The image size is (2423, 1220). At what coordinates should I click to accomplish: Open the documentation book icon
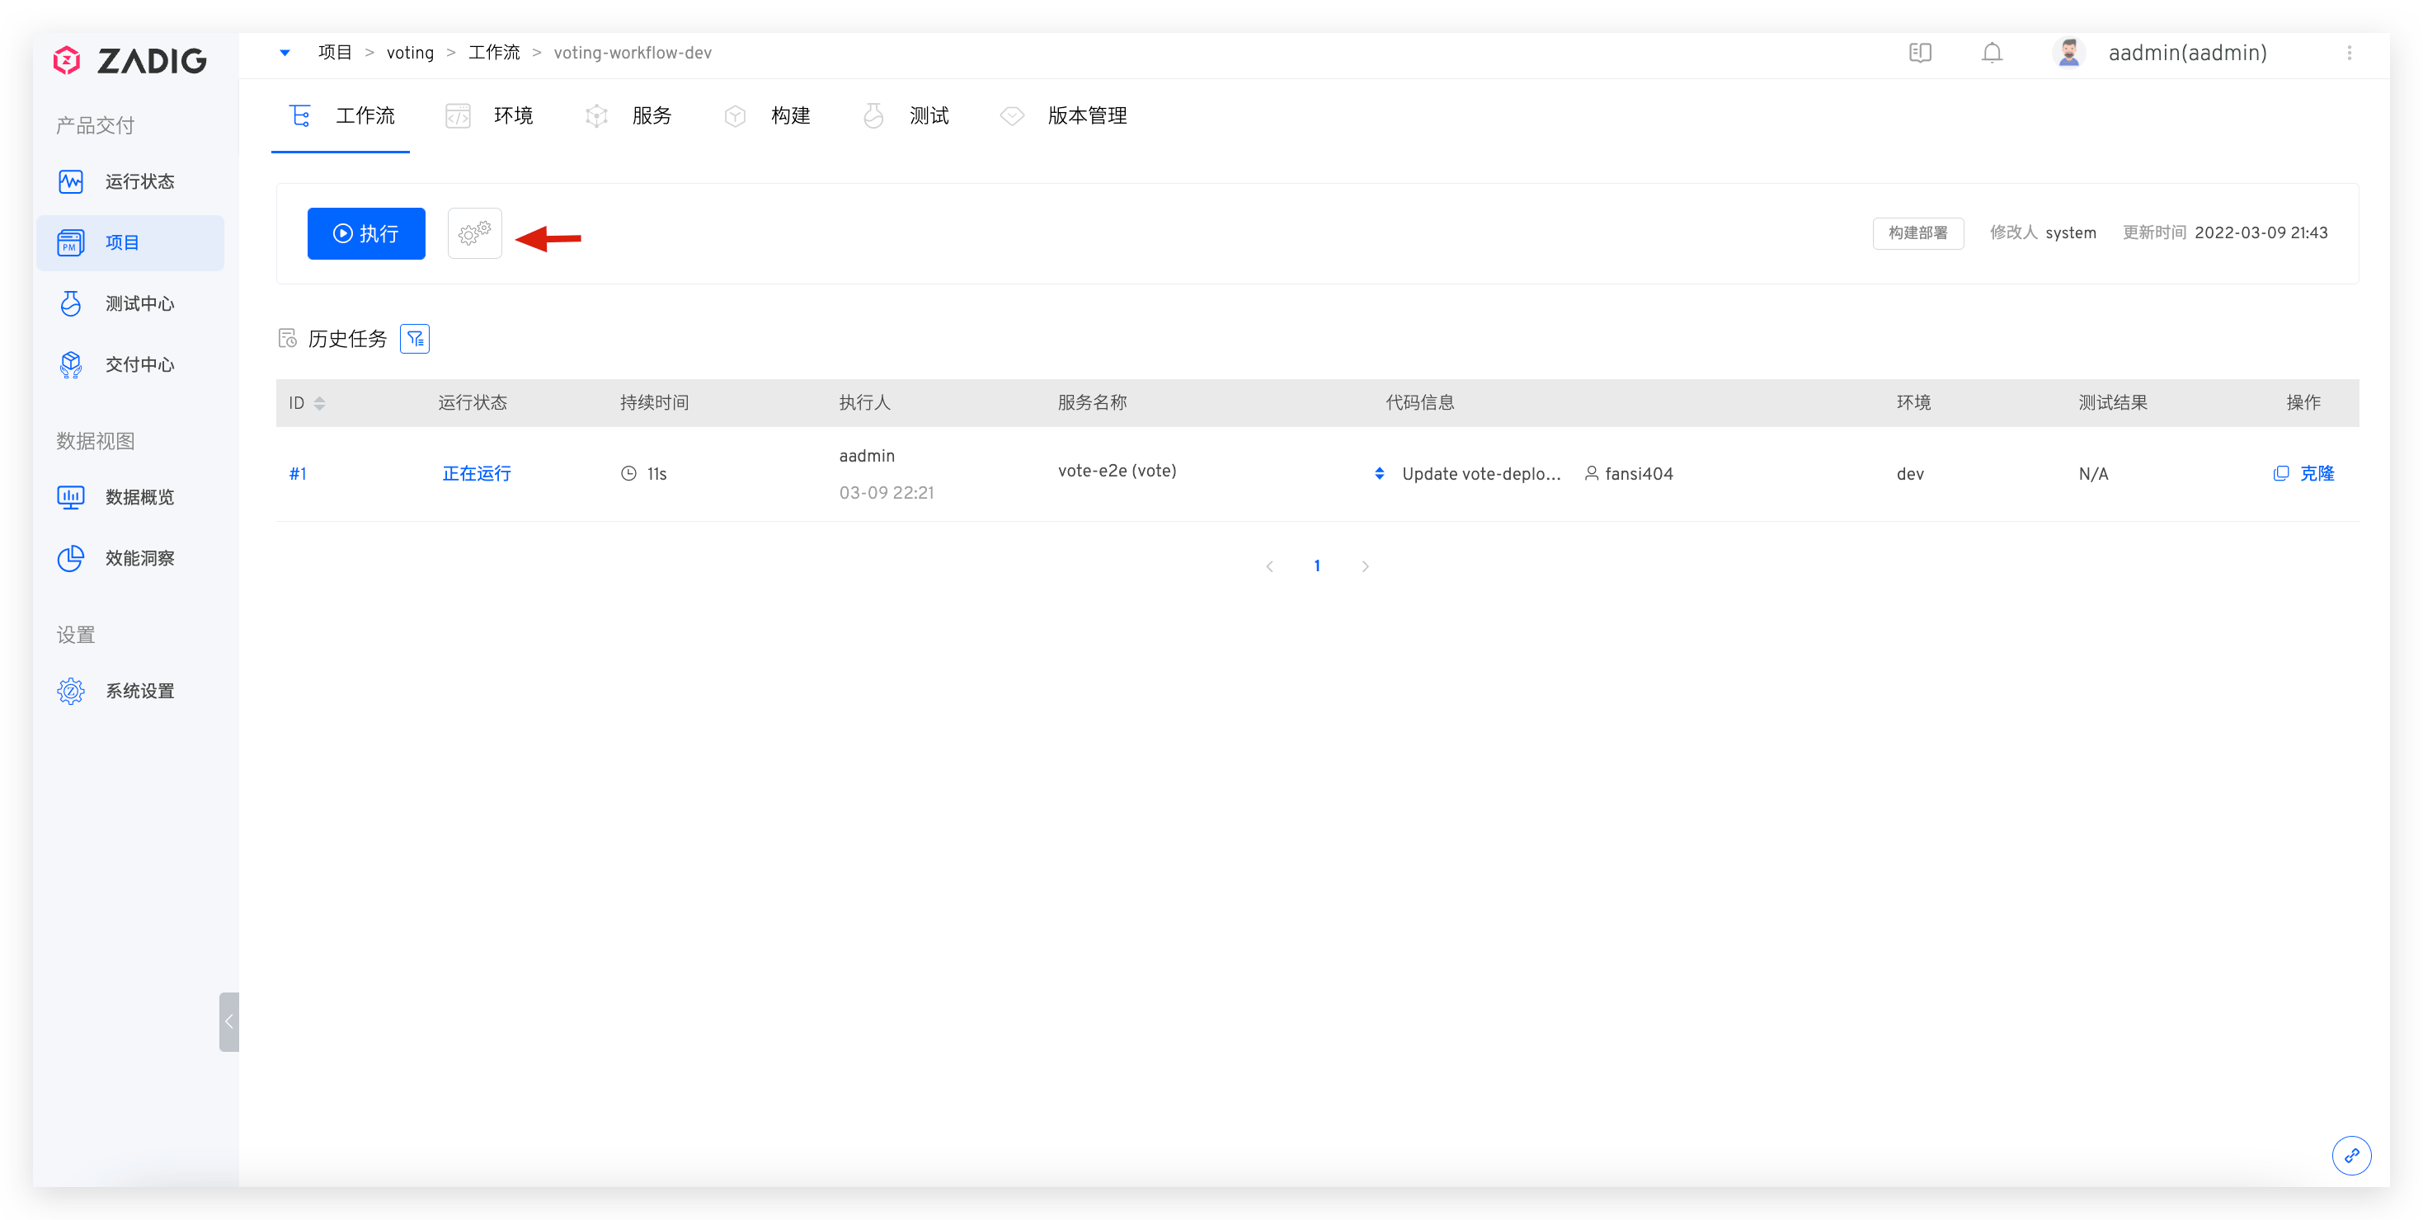pyautogui.click(x=1920, y=54)
